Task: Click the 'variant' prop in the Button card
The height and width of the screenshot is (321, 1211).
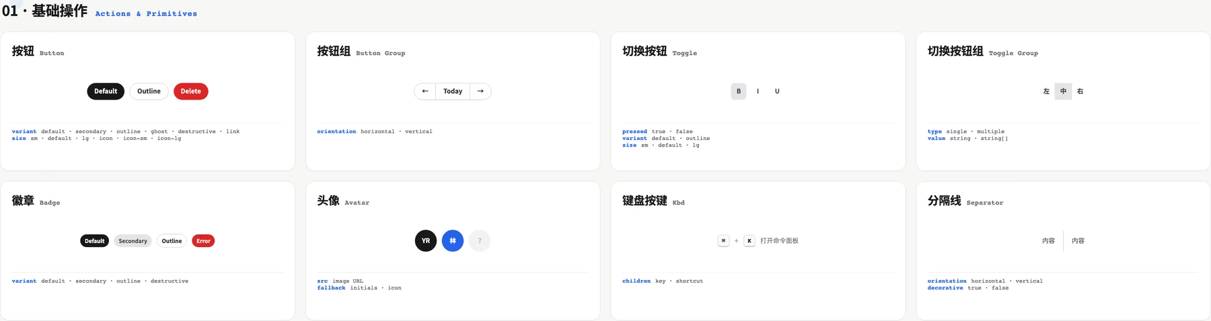Action: coord(24,132)
